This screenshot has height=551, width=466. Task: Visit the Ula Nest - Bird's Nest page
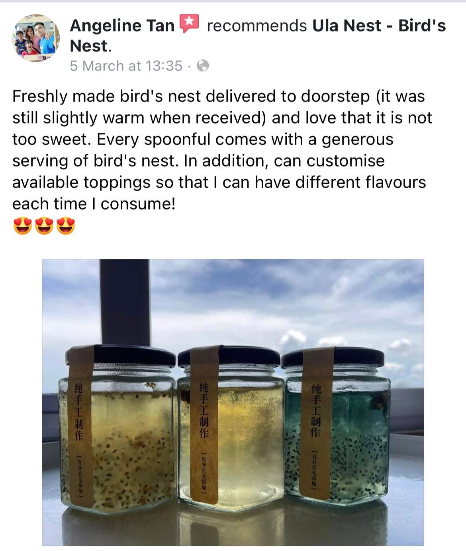378,26
